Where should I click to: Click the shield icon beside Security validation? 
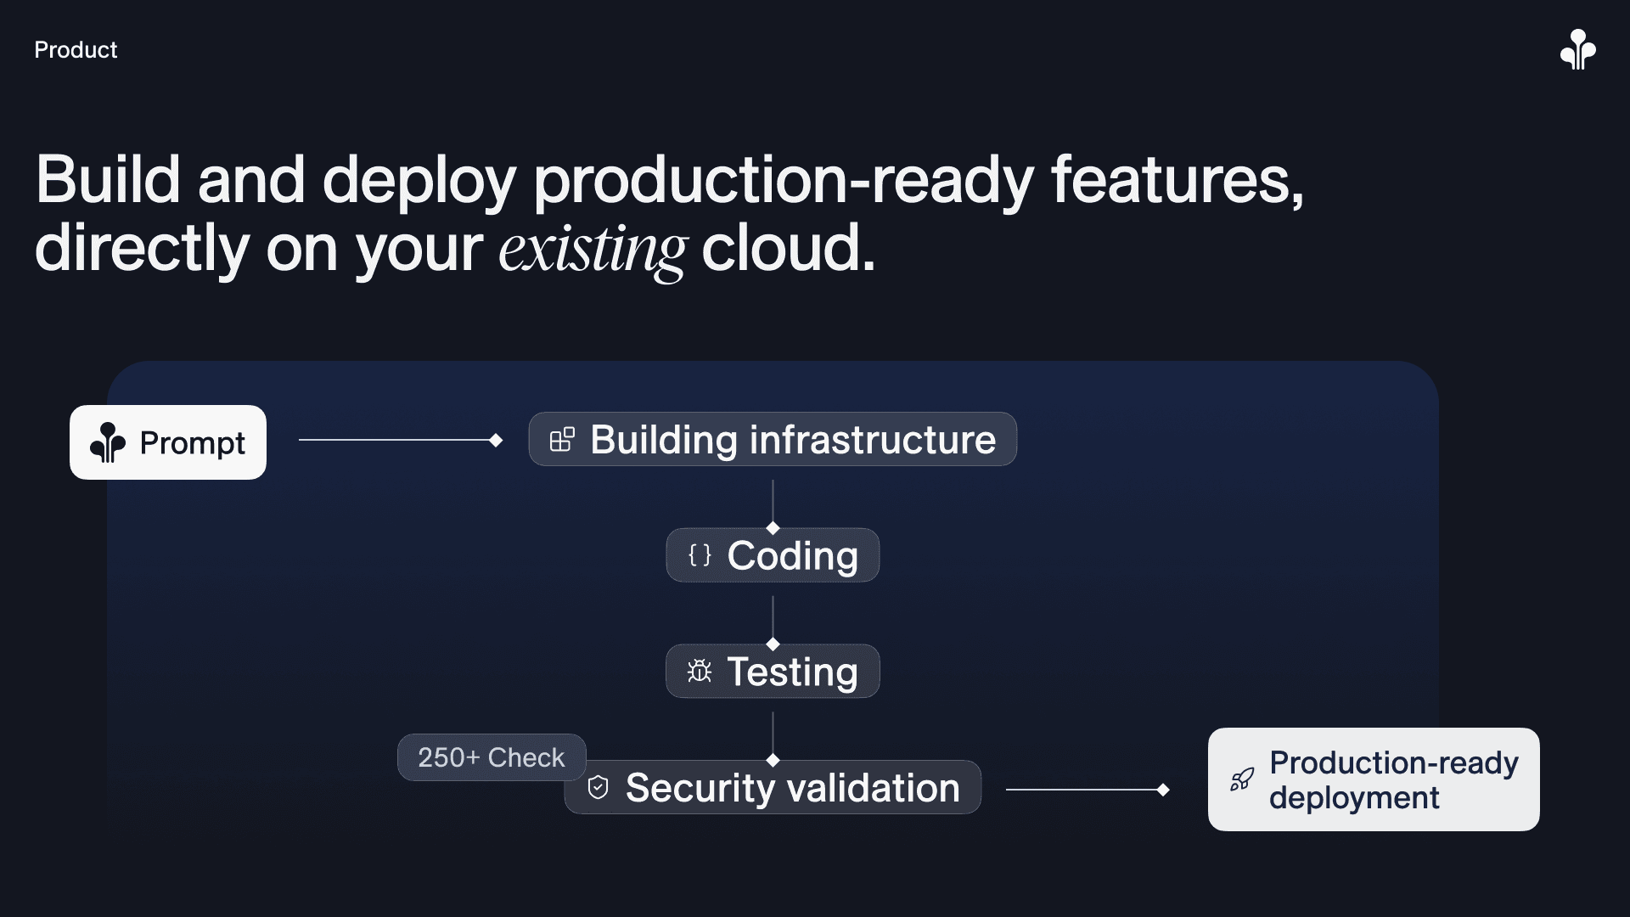[x=599, y=787]
